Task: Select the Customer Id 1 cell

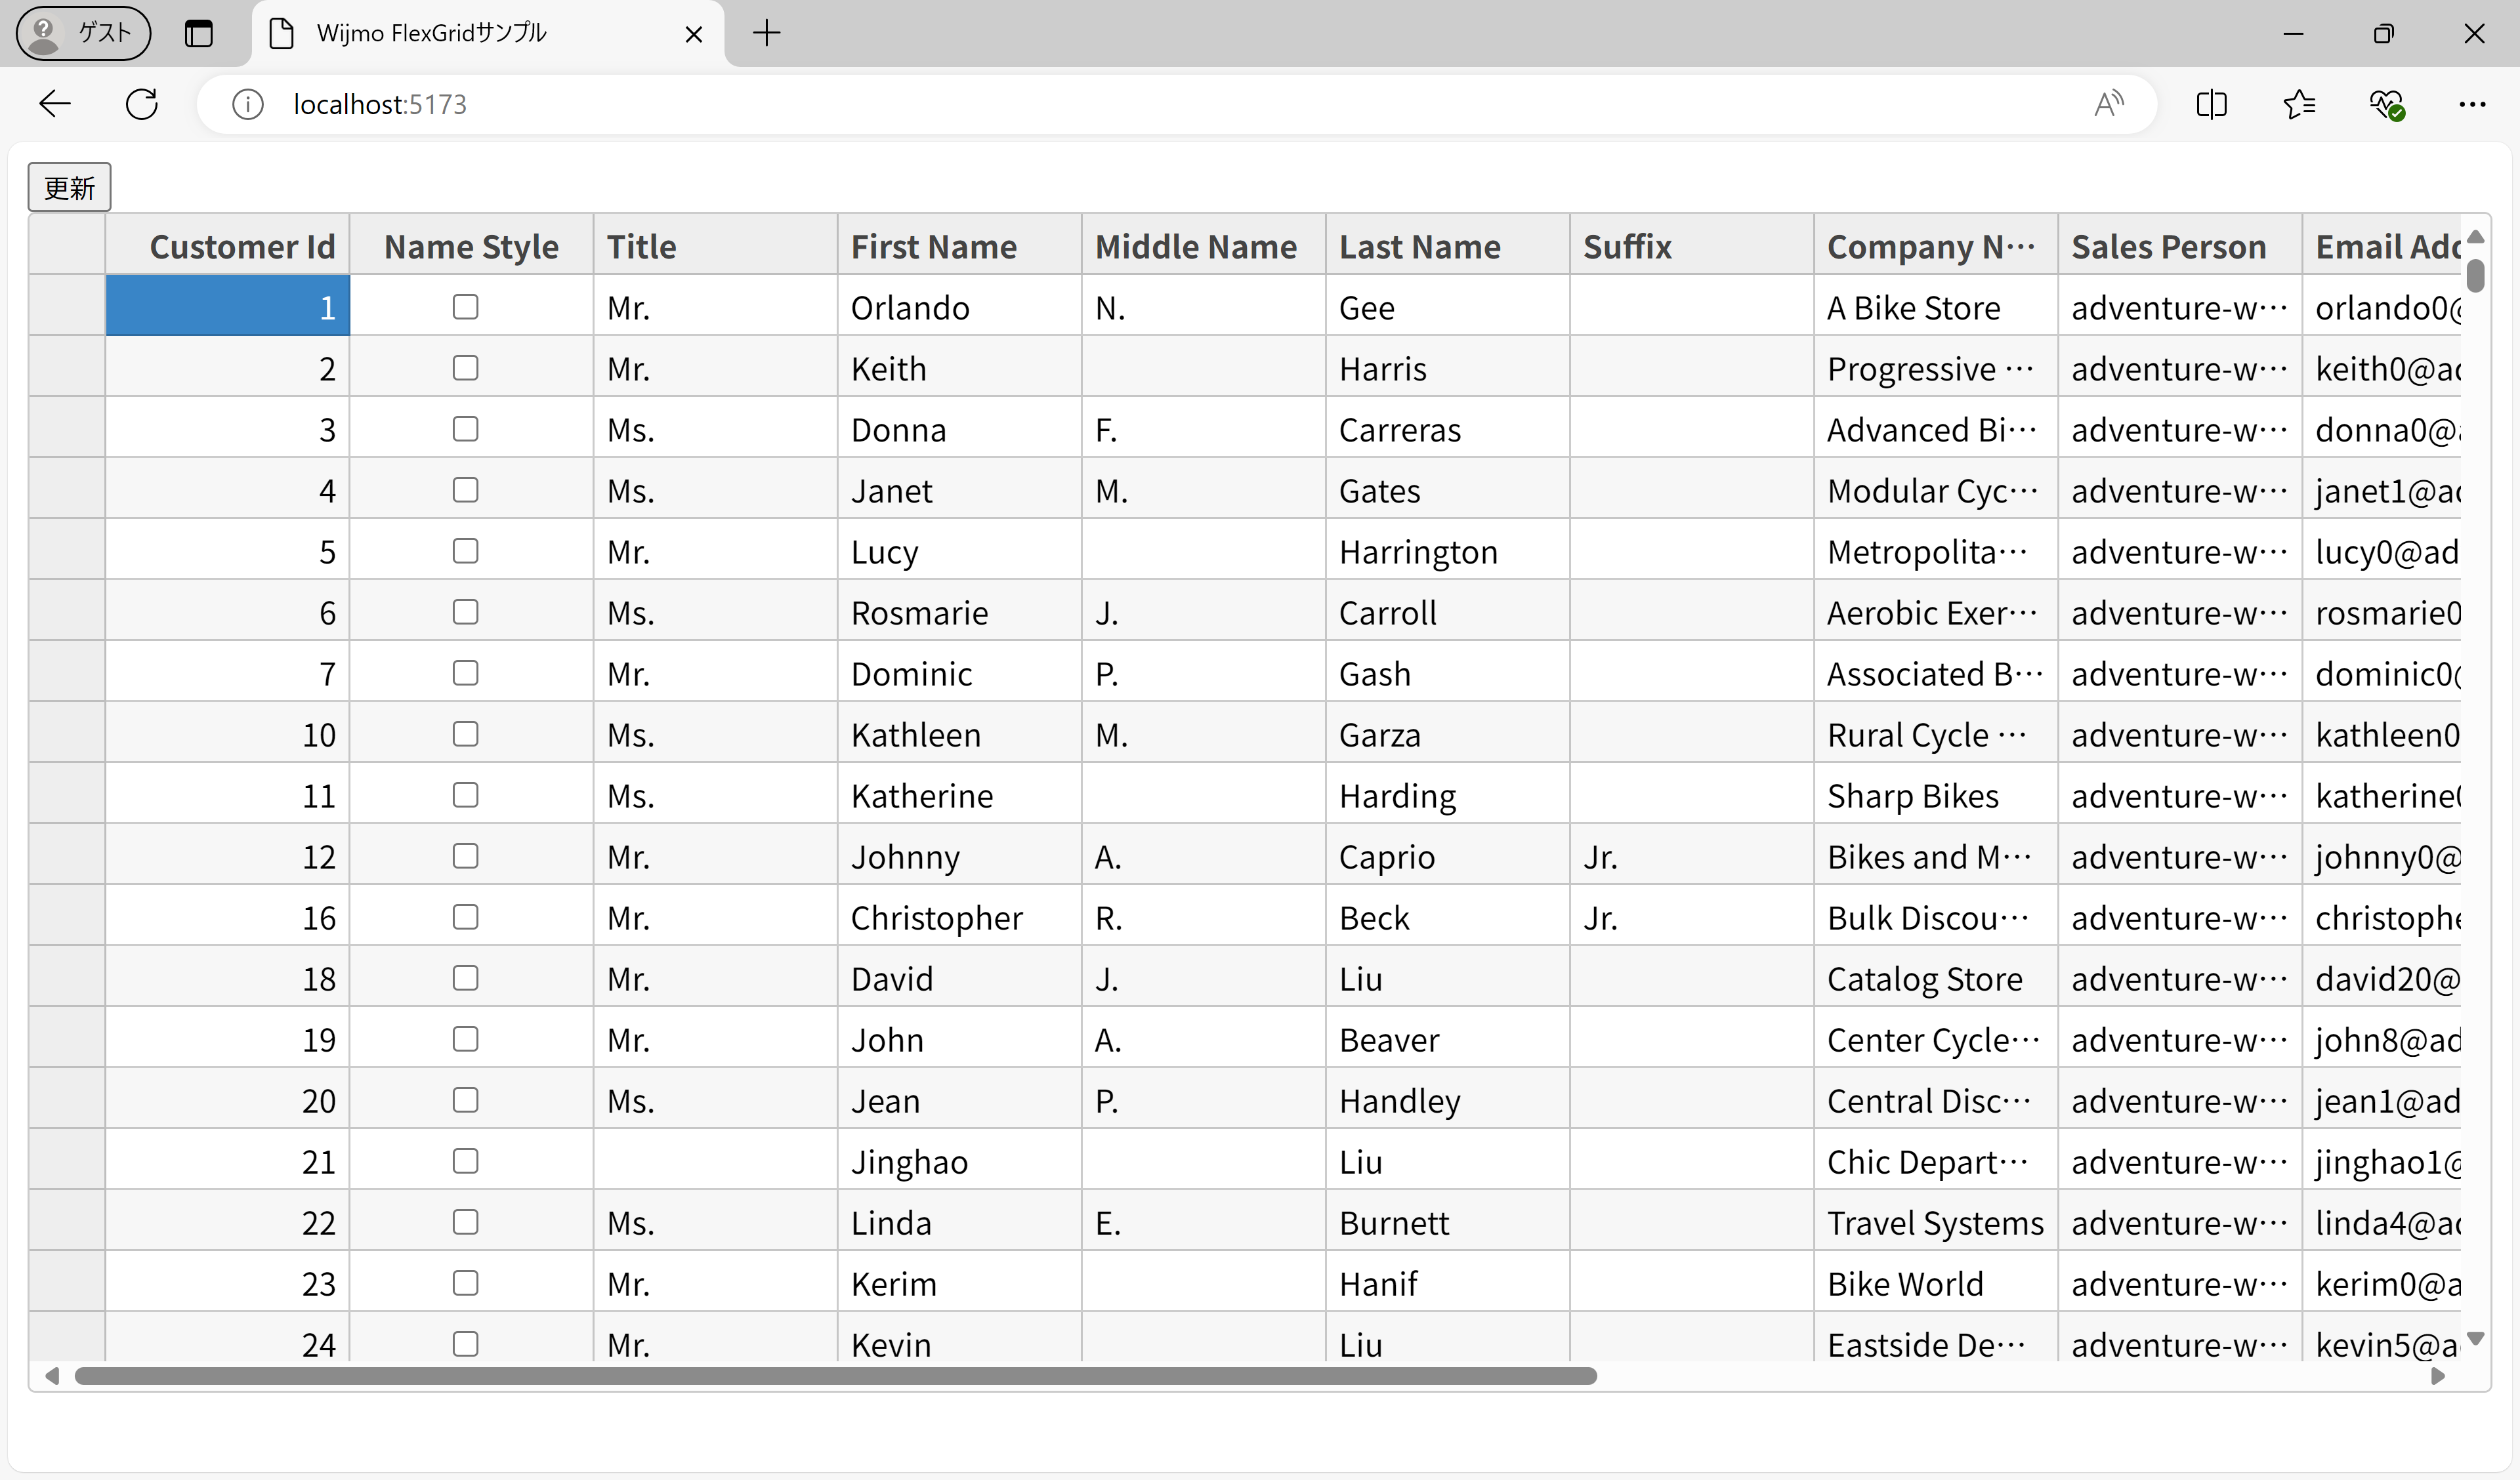Action: click(x=228, y=306)
